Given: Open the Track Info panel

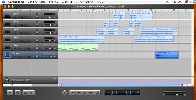Looking at the screenshot, I should click(17, 93).
